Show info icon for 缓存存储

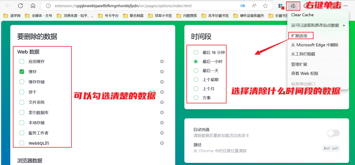(x=162, y=82)
